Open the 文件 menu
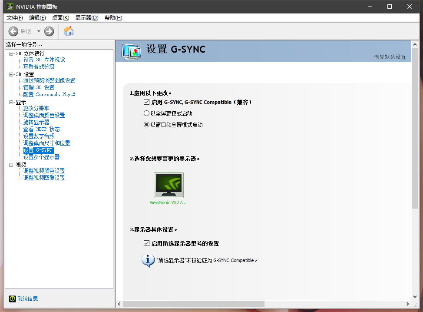This screenshot has width=423, height=312. (14, 18)
